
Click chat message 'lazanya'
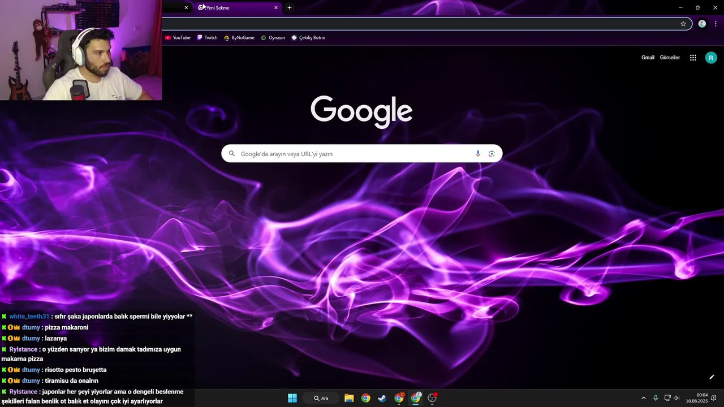click(56, 338)
